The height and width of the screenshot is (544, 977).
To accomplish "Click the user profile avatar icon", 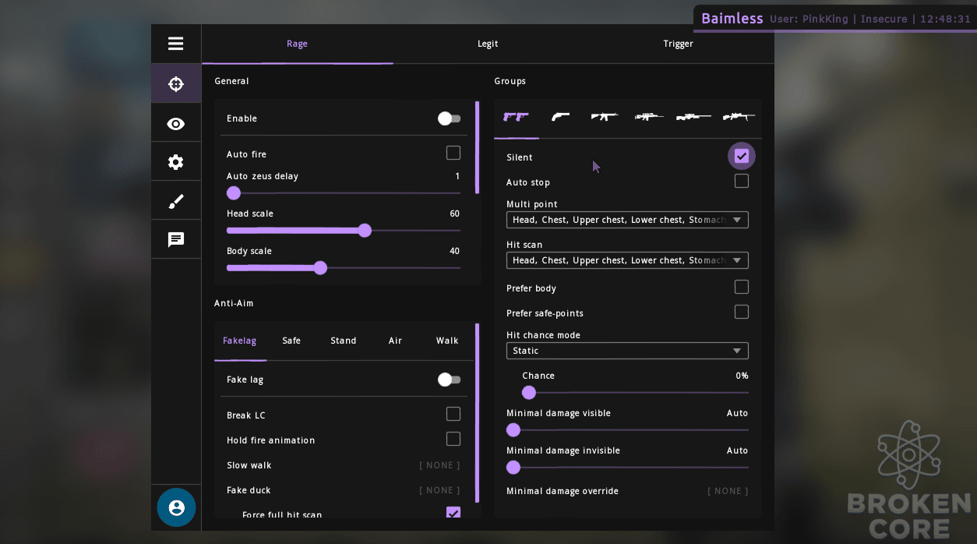I will (176, 507).
